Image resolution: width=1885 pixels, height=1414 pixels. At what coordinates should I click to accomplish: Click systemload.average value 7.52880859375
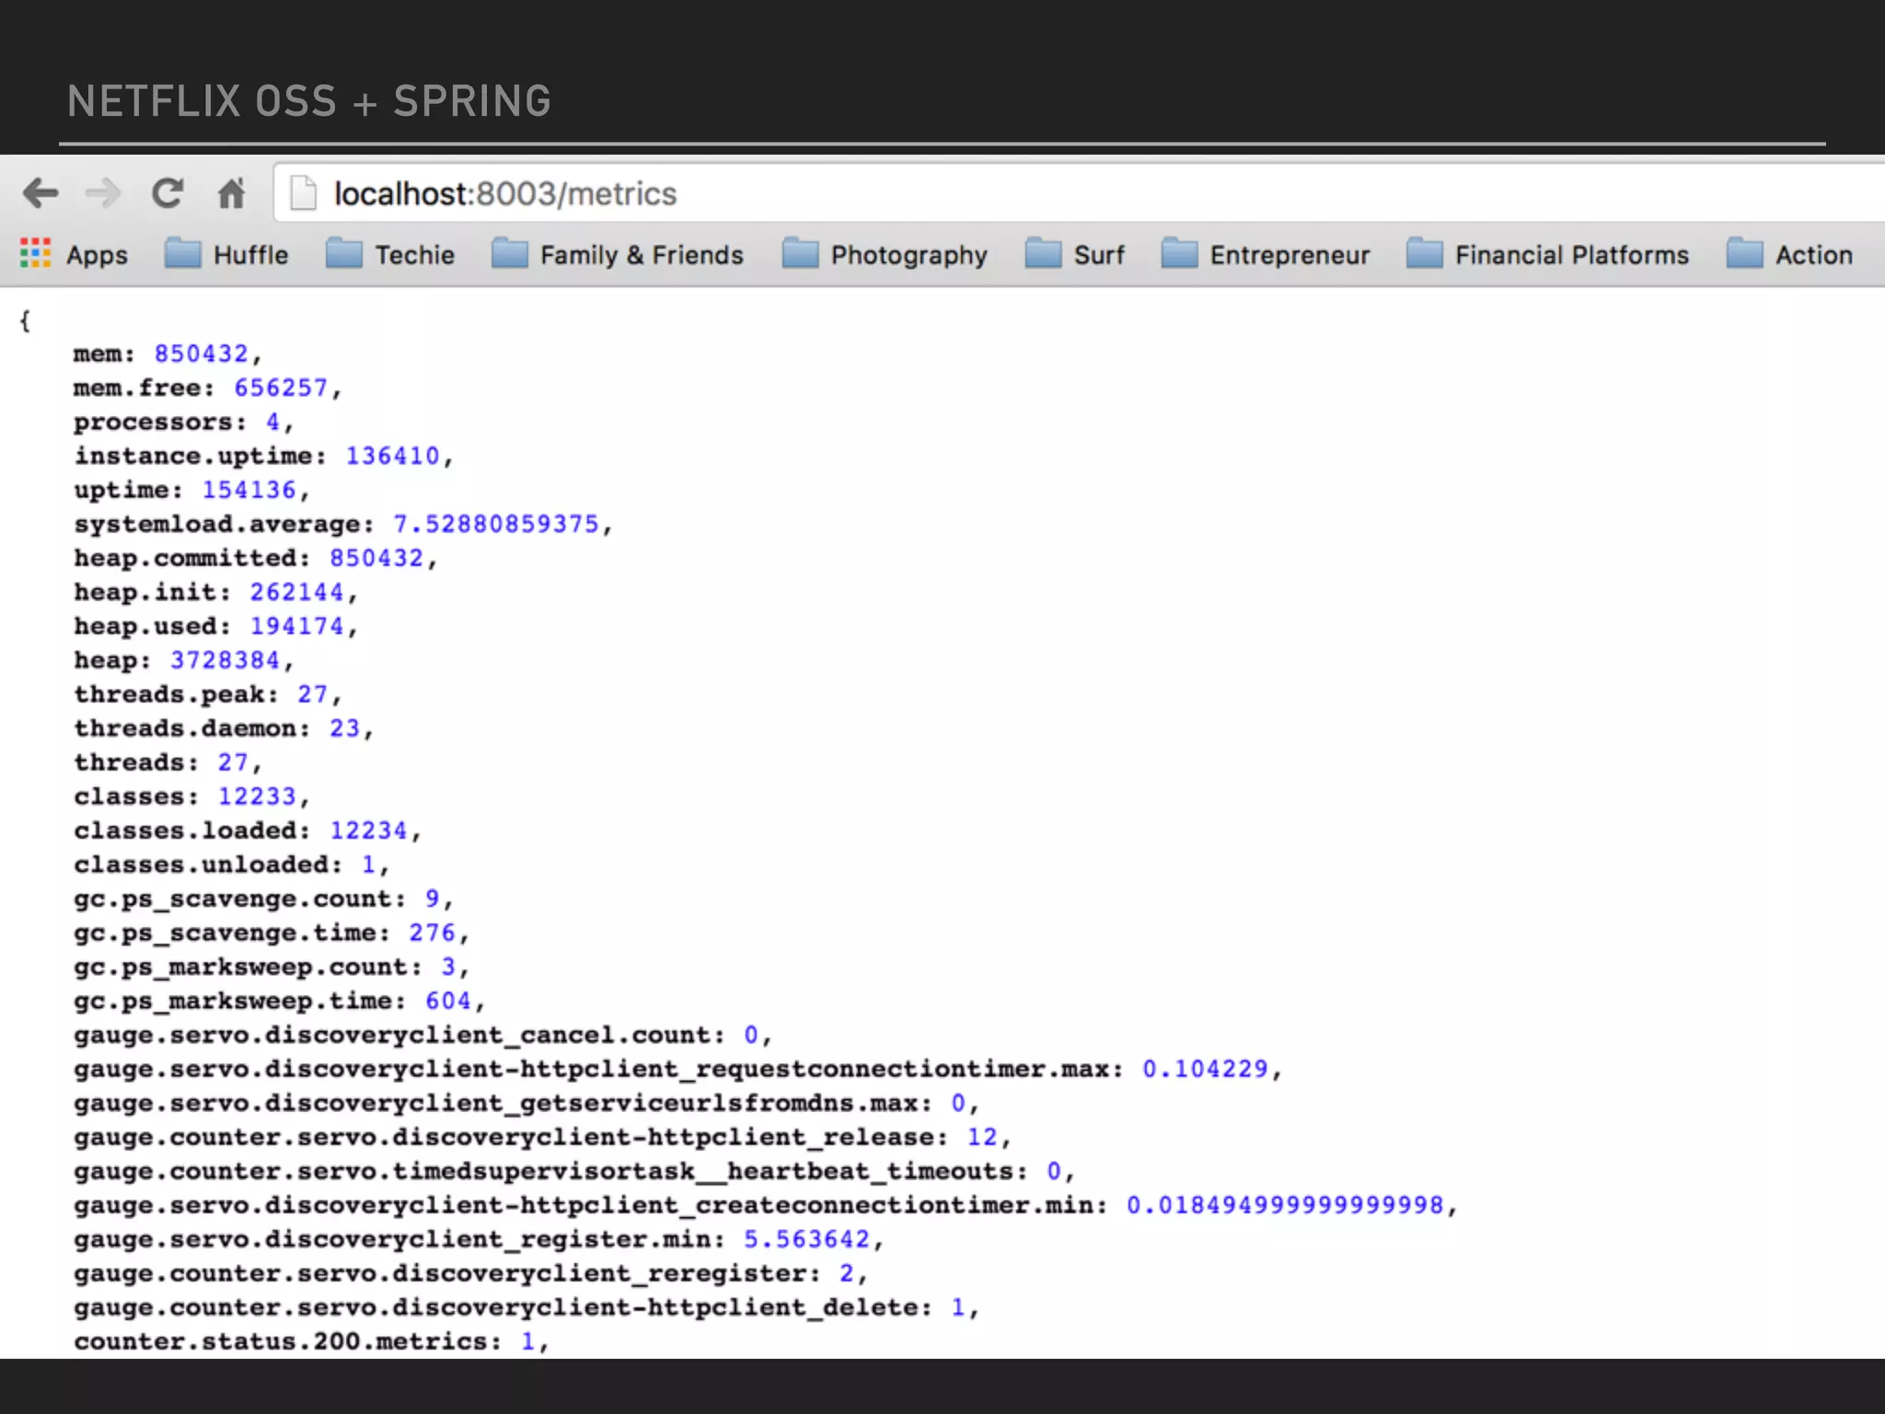496,524
